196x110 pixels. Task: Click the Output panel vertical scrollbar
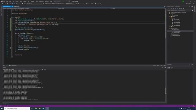pos(166,86)
